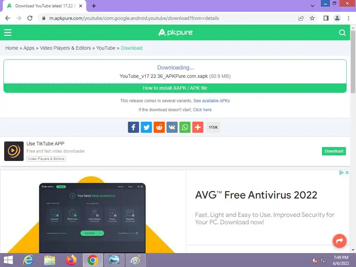
Task: Select the Download YouTube latest tab
Action: click(44, 6)
